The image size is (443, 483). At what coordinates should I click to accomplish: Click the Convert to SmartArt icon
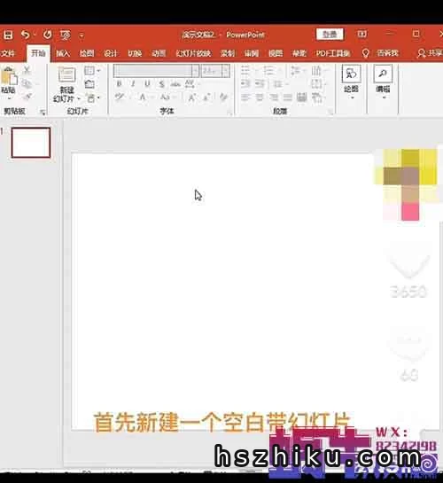[x=316, y=97]
